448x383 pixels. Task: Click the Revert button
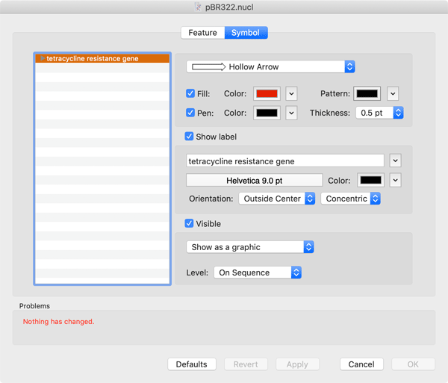coord(246,364)
